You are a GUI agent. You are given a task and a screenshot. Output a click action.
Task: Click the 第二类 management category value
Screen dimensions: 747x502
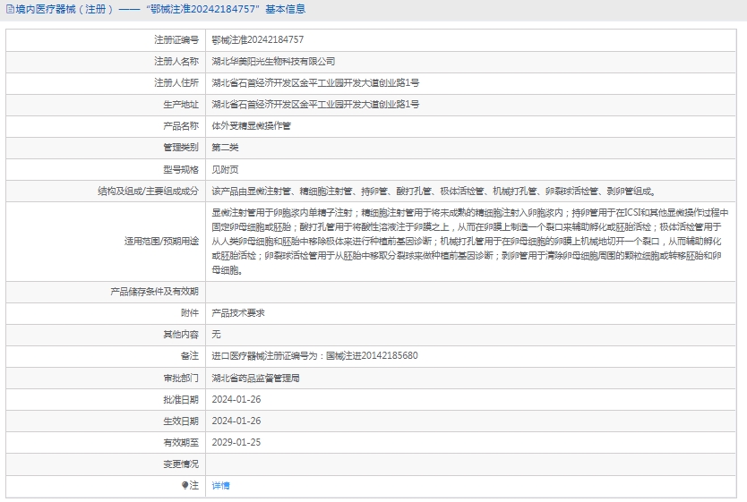(225, 147)
